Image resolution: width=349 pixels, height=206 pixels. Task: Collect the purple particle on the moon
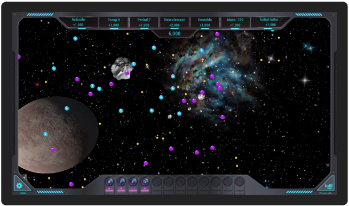click(x=53, y=150)
